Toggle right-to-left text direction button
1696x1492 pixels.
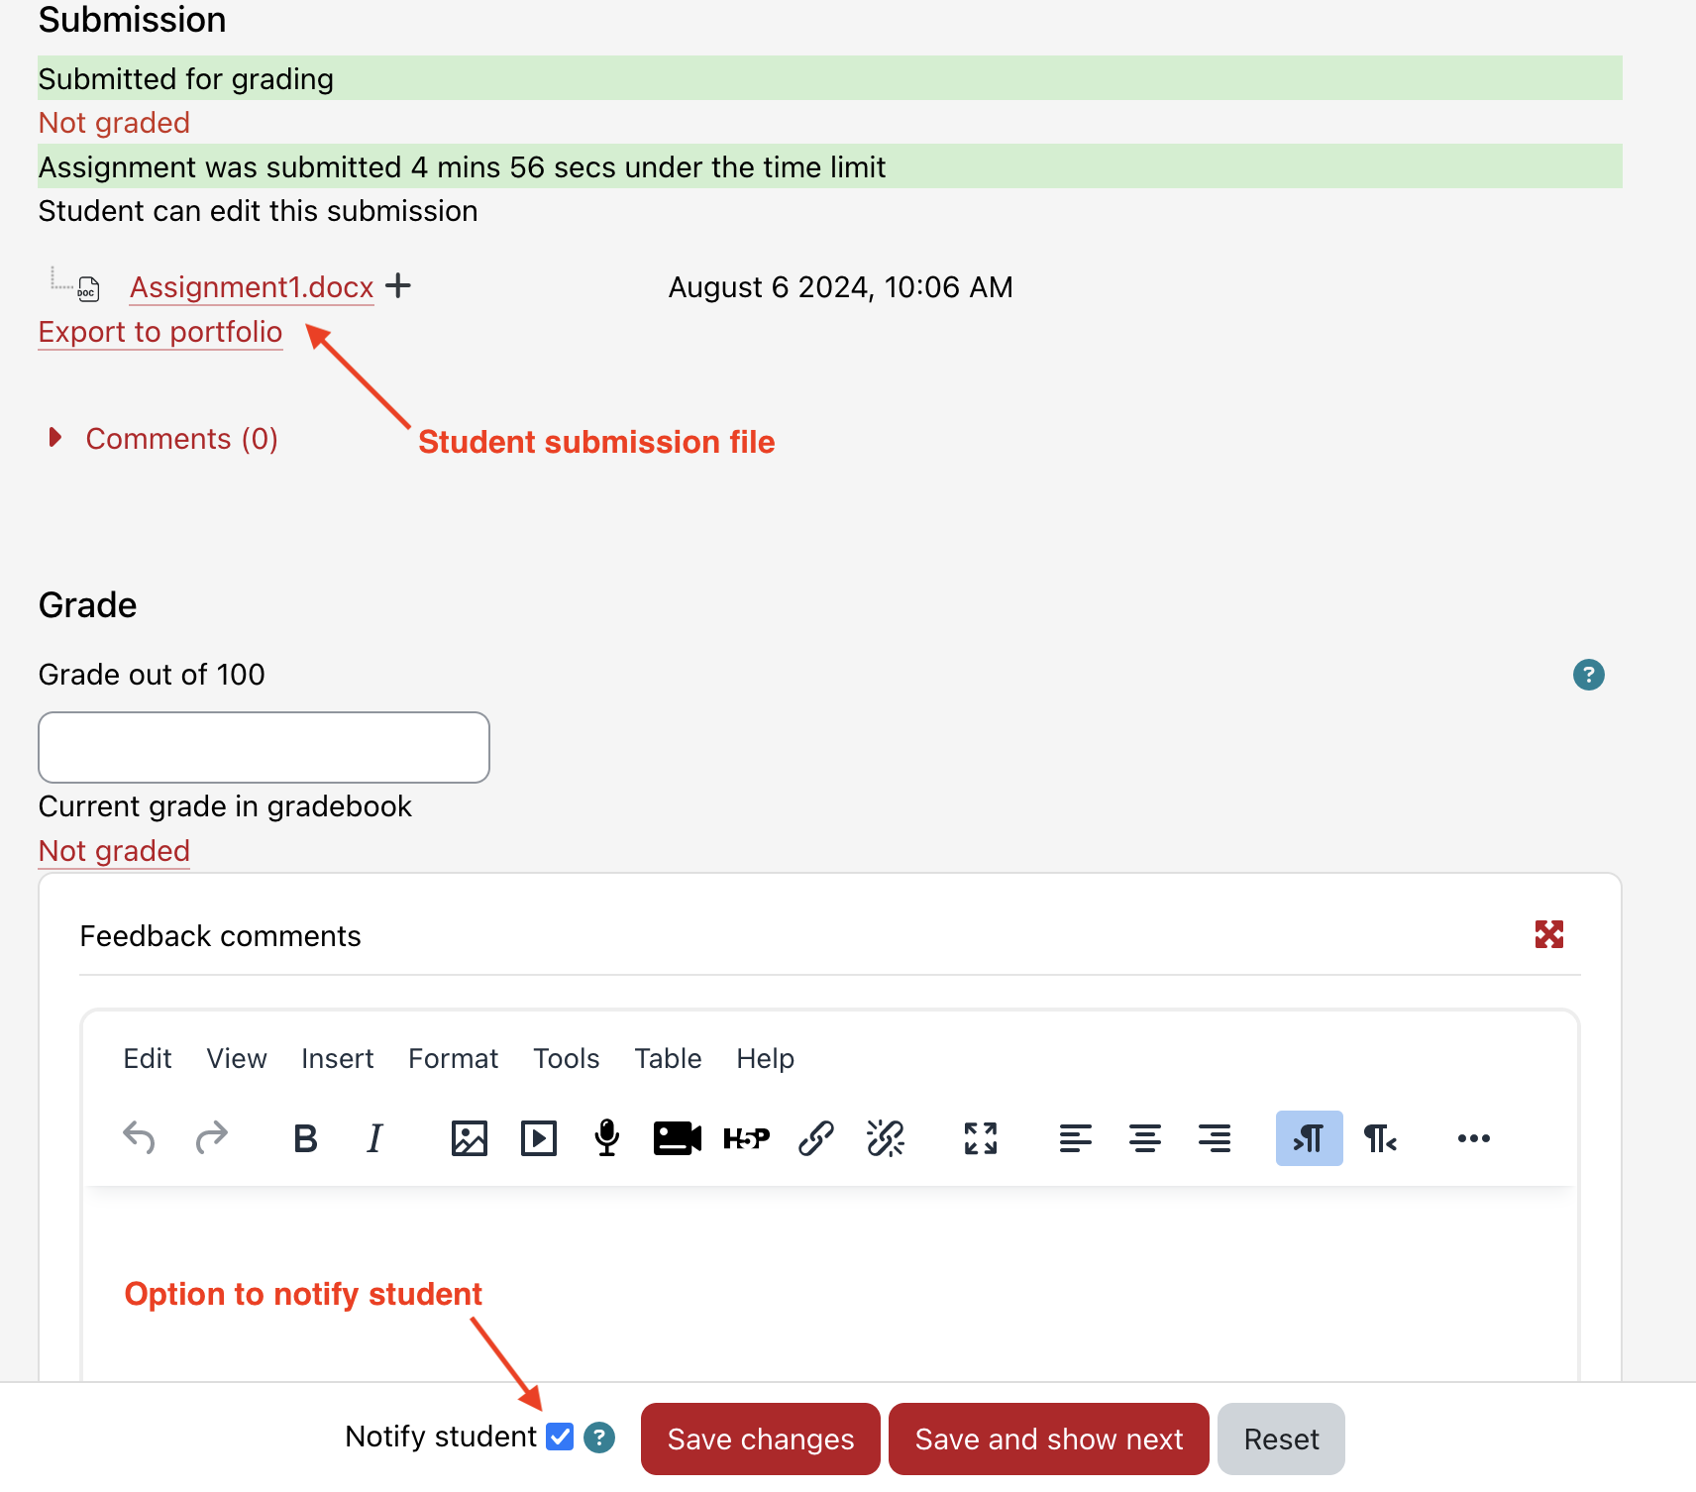pos(1379,1138)
